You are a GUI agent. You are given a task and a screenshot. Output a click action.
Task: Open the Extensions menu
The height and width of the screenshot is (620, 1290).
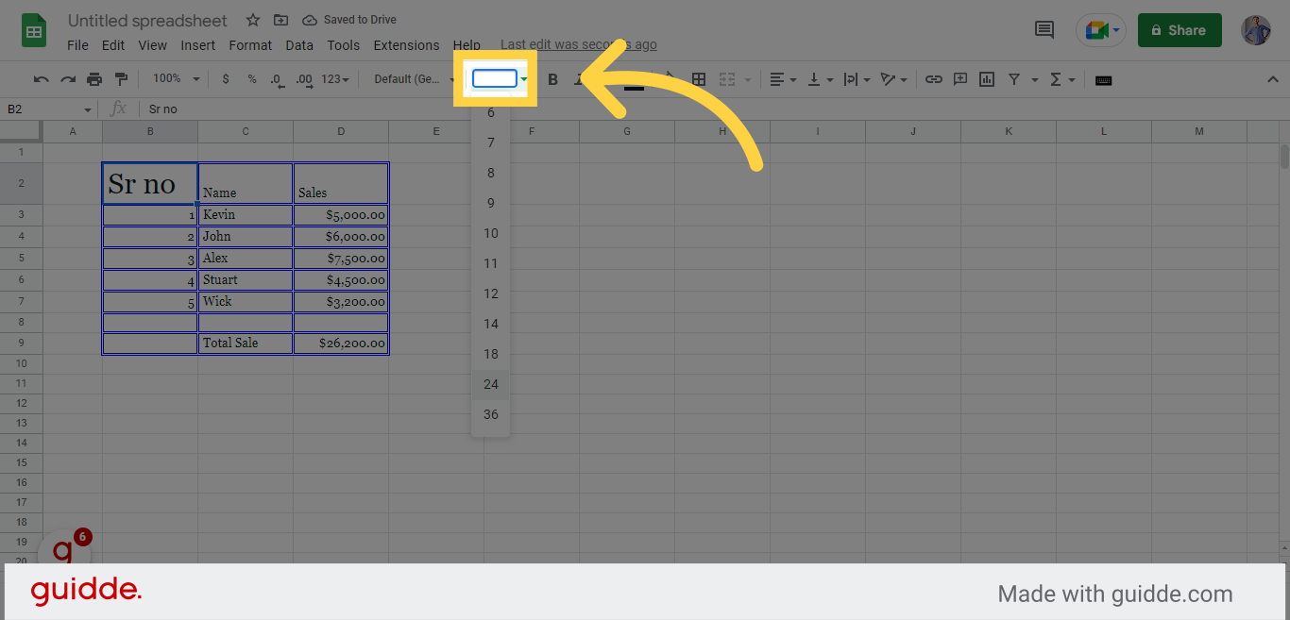[406, 45]
